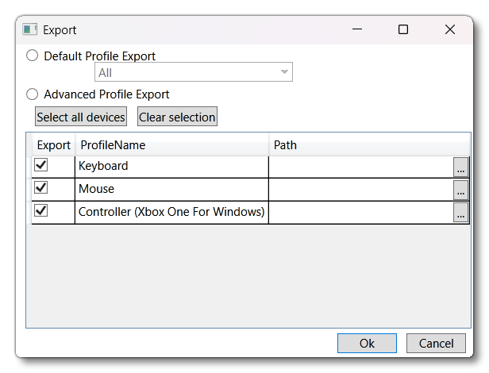
Task: Click the Mouse row path field
Action: click(x=361, y=190)
